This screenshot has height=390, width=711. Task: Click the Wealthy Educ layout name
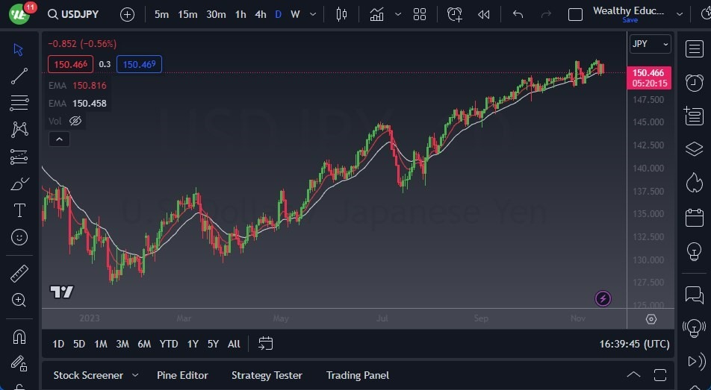(628, 10)
